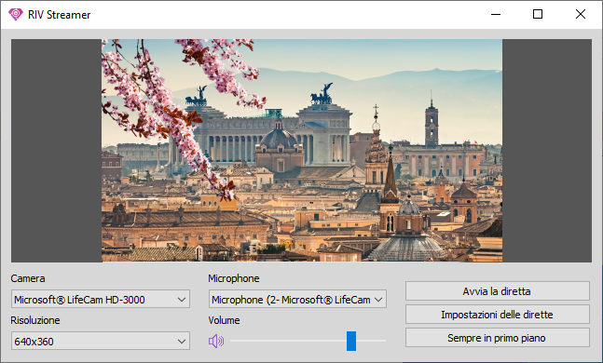
Task: Click the blue Volume slider handle
Action: click(351, 341)
